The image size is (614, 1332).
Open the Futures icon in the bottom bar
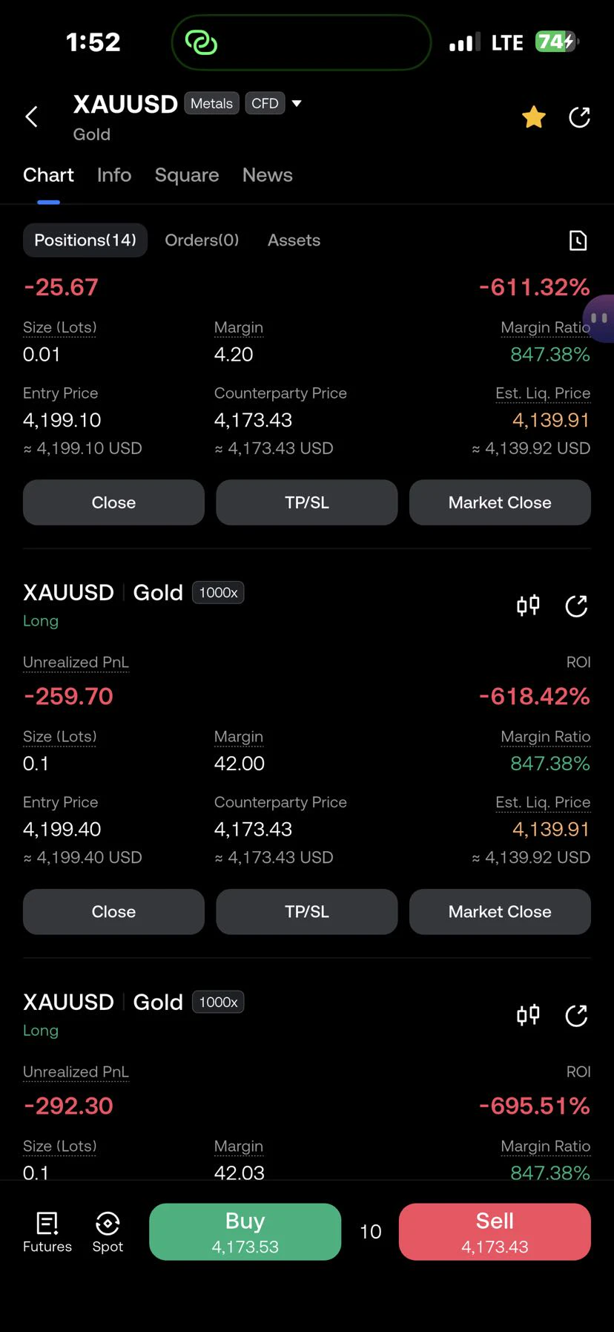(47, 1232)
